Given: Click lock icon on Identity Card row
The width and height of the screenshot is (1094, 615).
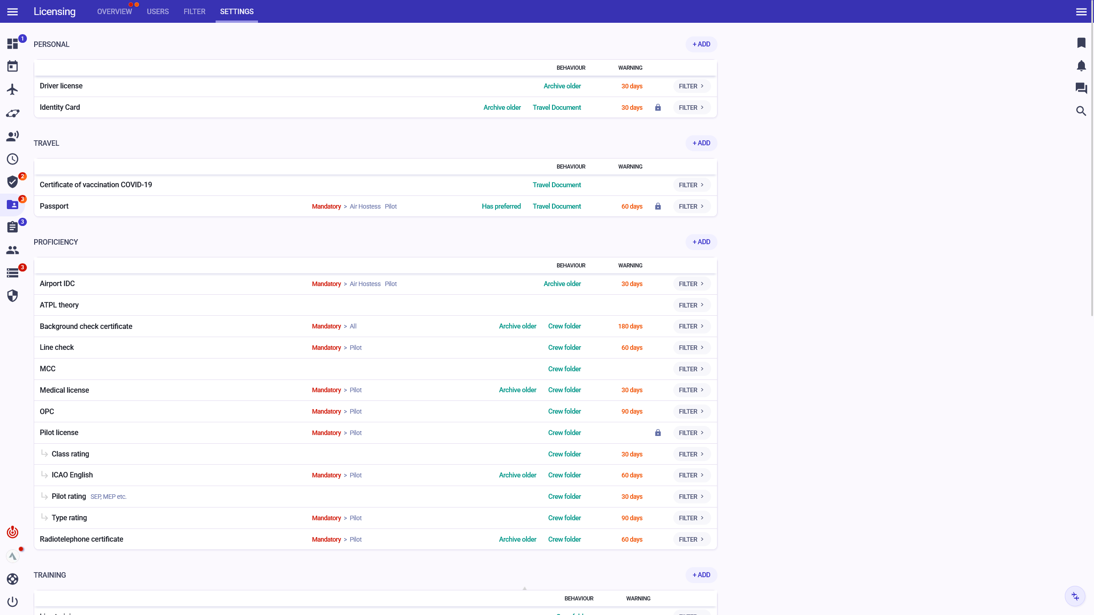Looking at the screenshot, I should [658, 108].
